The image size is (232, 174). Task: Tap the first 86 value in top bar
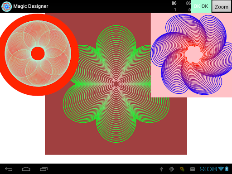click(x=174, y=3)
